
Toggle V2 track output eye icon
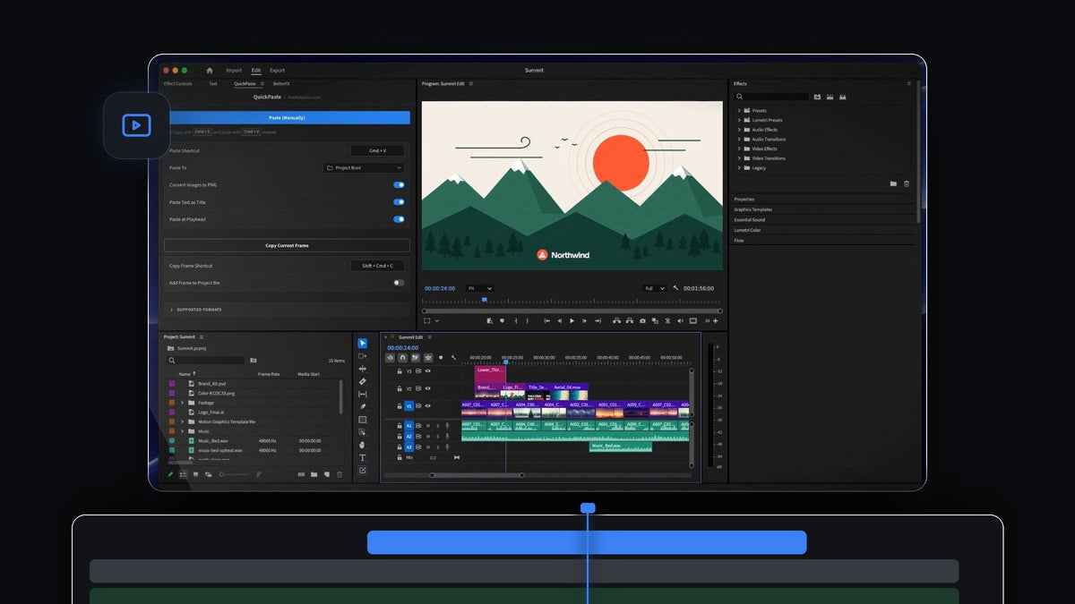tap(427, 388)
